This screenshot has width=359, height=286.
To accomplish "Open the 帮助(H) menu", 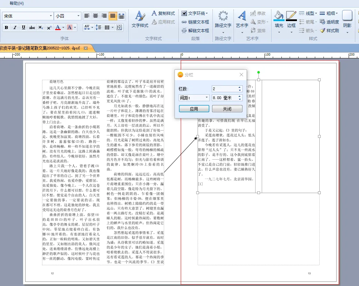I will click(17, 3).
